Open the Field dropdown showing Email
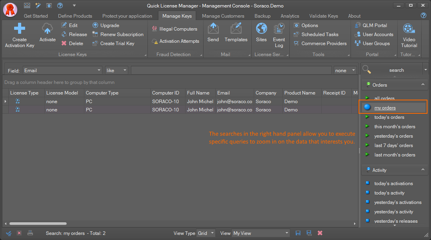The height and width of the screenshot is (240, 431). (x=62, y=70)
